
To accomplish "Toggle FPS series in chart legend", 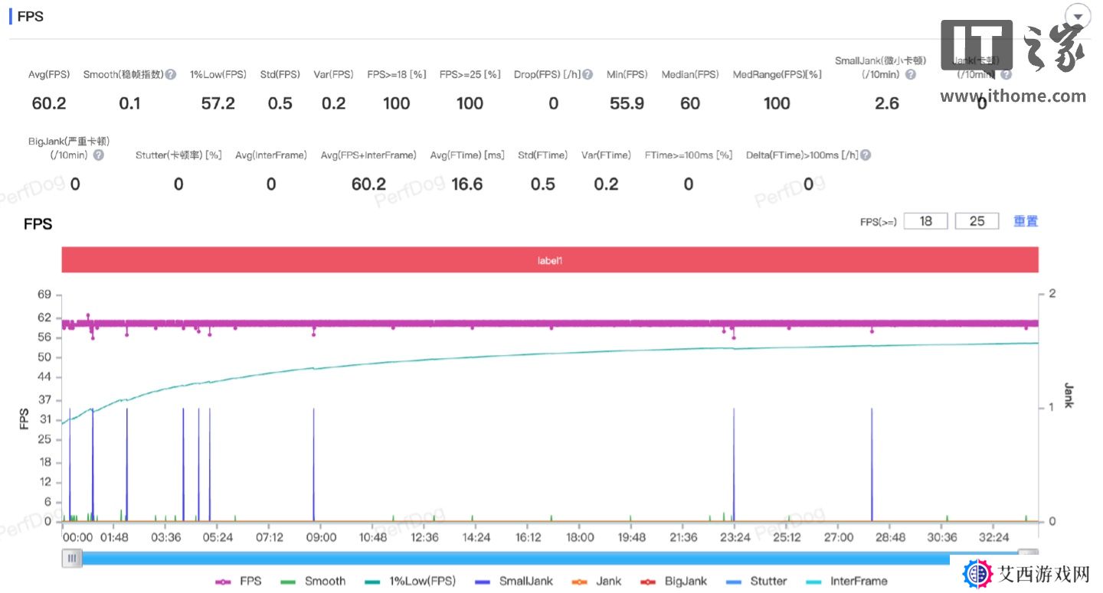I will 238,581.
